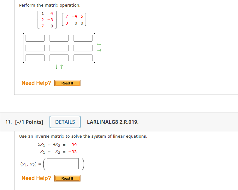Image resolution: width=238 pixels, height=190 pixels.
Task: Open Read It for the inverse matrix question
Action: [x=68, y=178]
